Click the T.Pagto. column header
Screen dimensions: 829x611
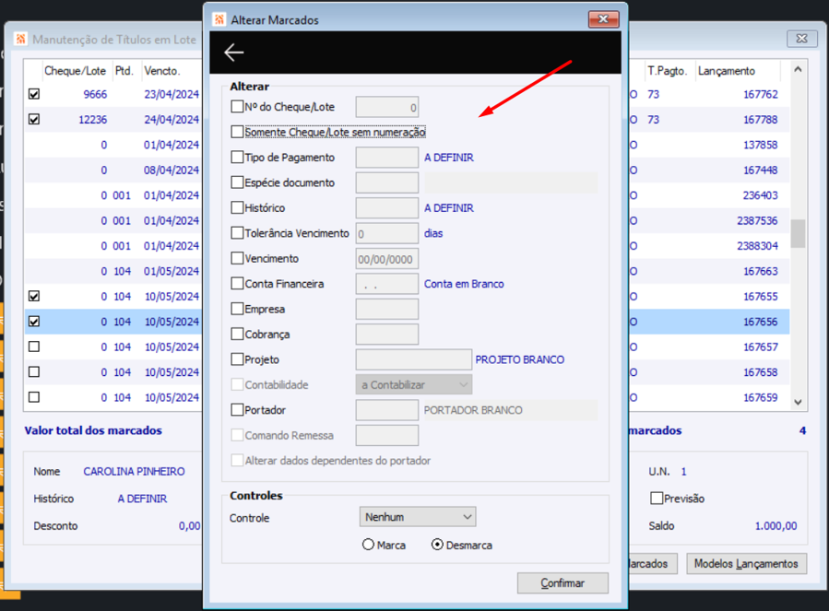(667, 71)
